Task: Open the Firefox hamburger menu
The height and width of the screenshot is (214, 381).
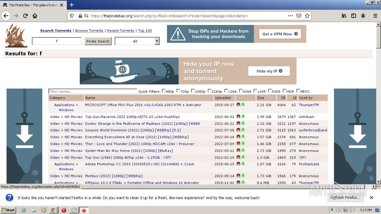Action: point(375,16)
